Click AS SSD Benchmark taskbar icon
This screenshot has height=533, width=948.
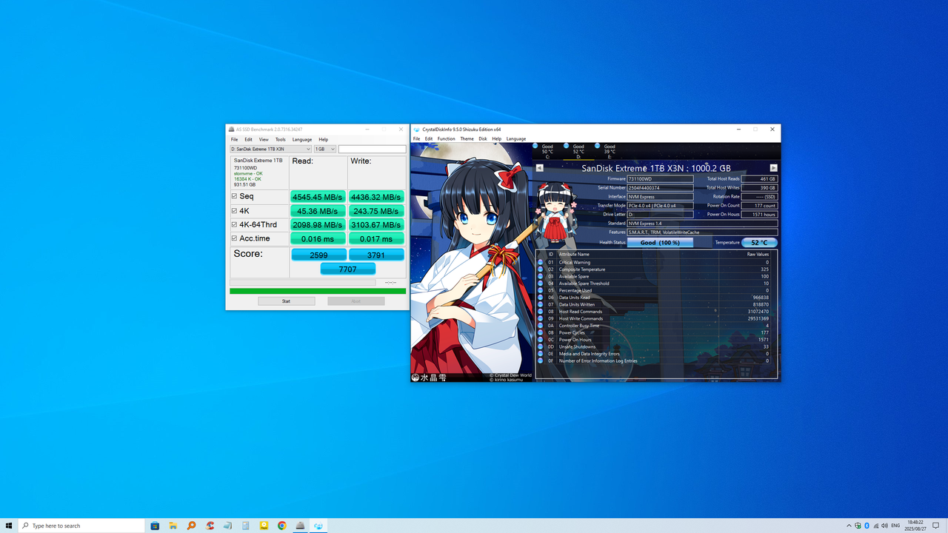[300, 526]
